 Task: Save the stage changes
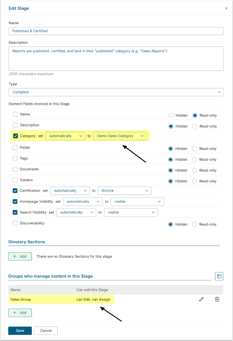point(20,331)
